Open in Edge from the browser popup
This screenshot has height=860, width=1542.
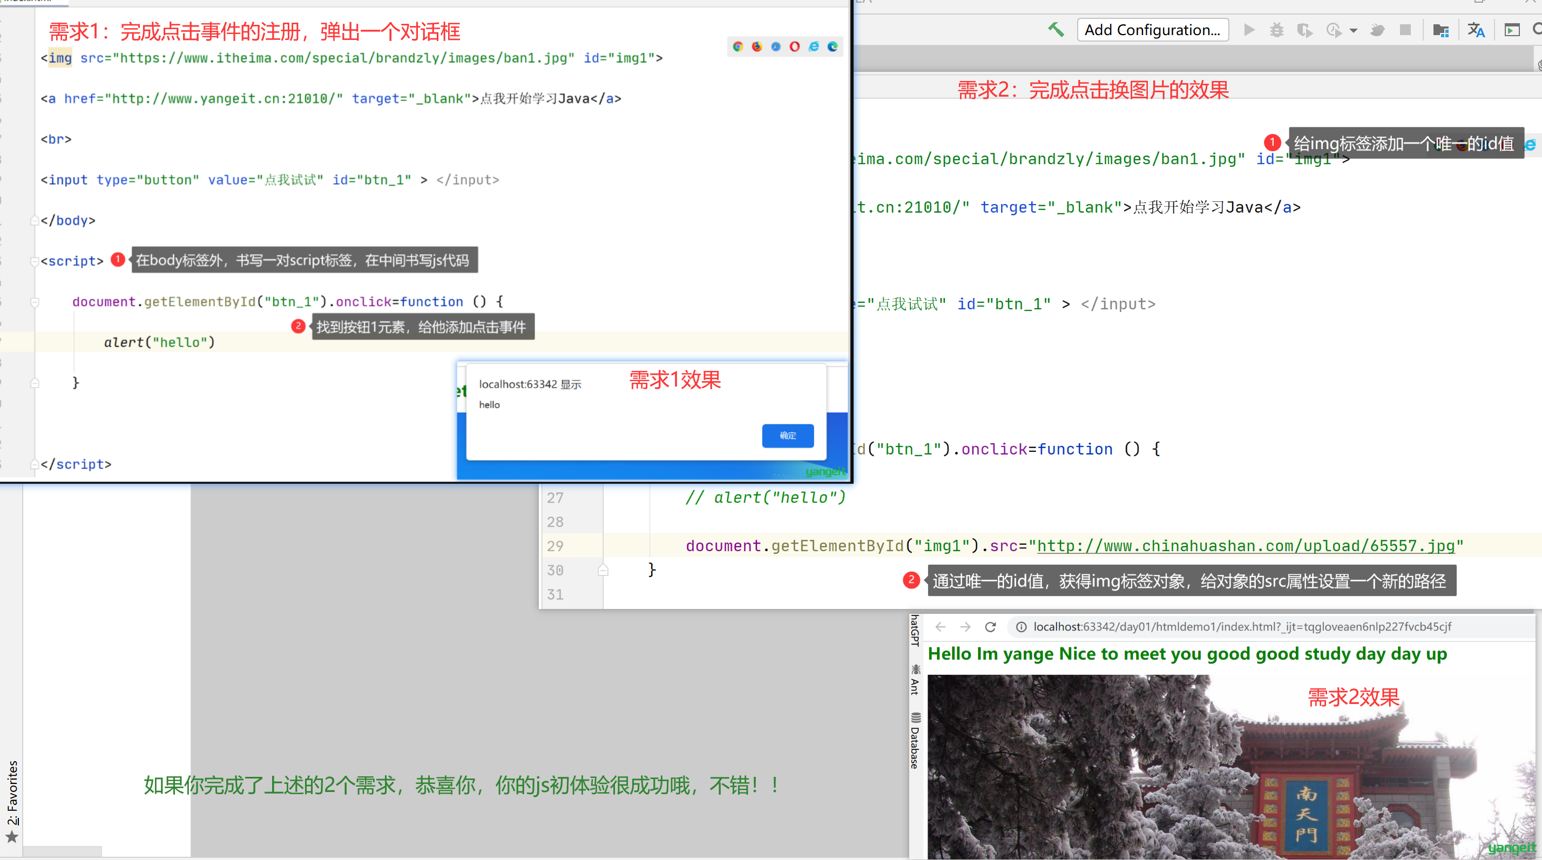833,46
